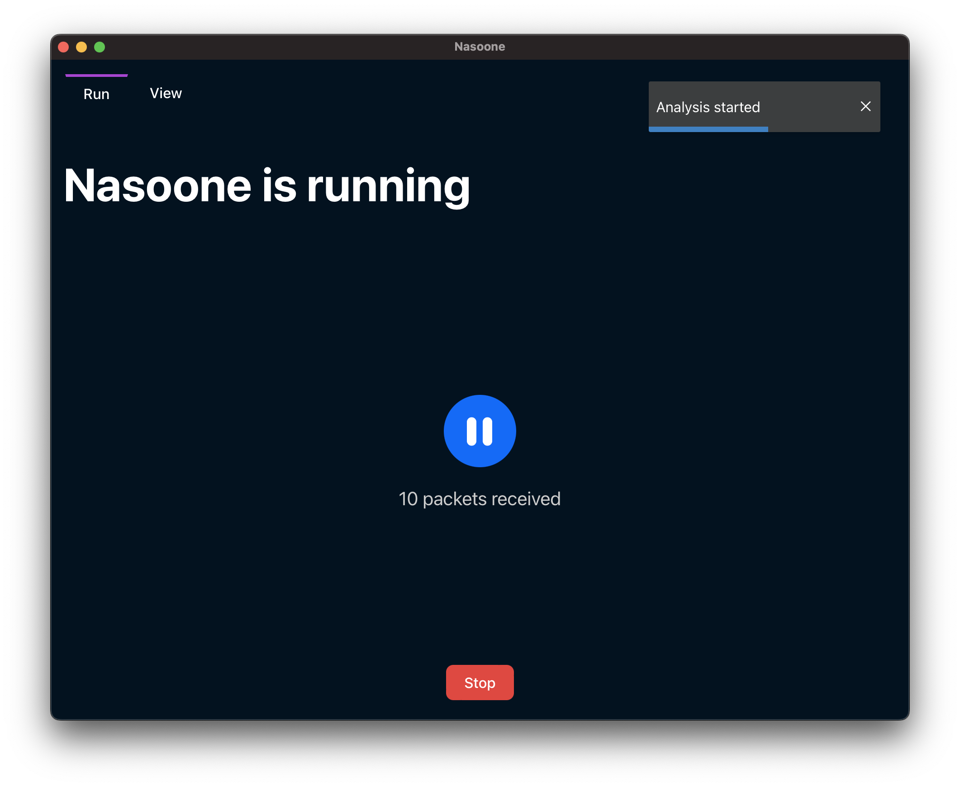Minimize window using the yellow button
The height and width of the screenshot is (787, 960).
tap(81, 47)
